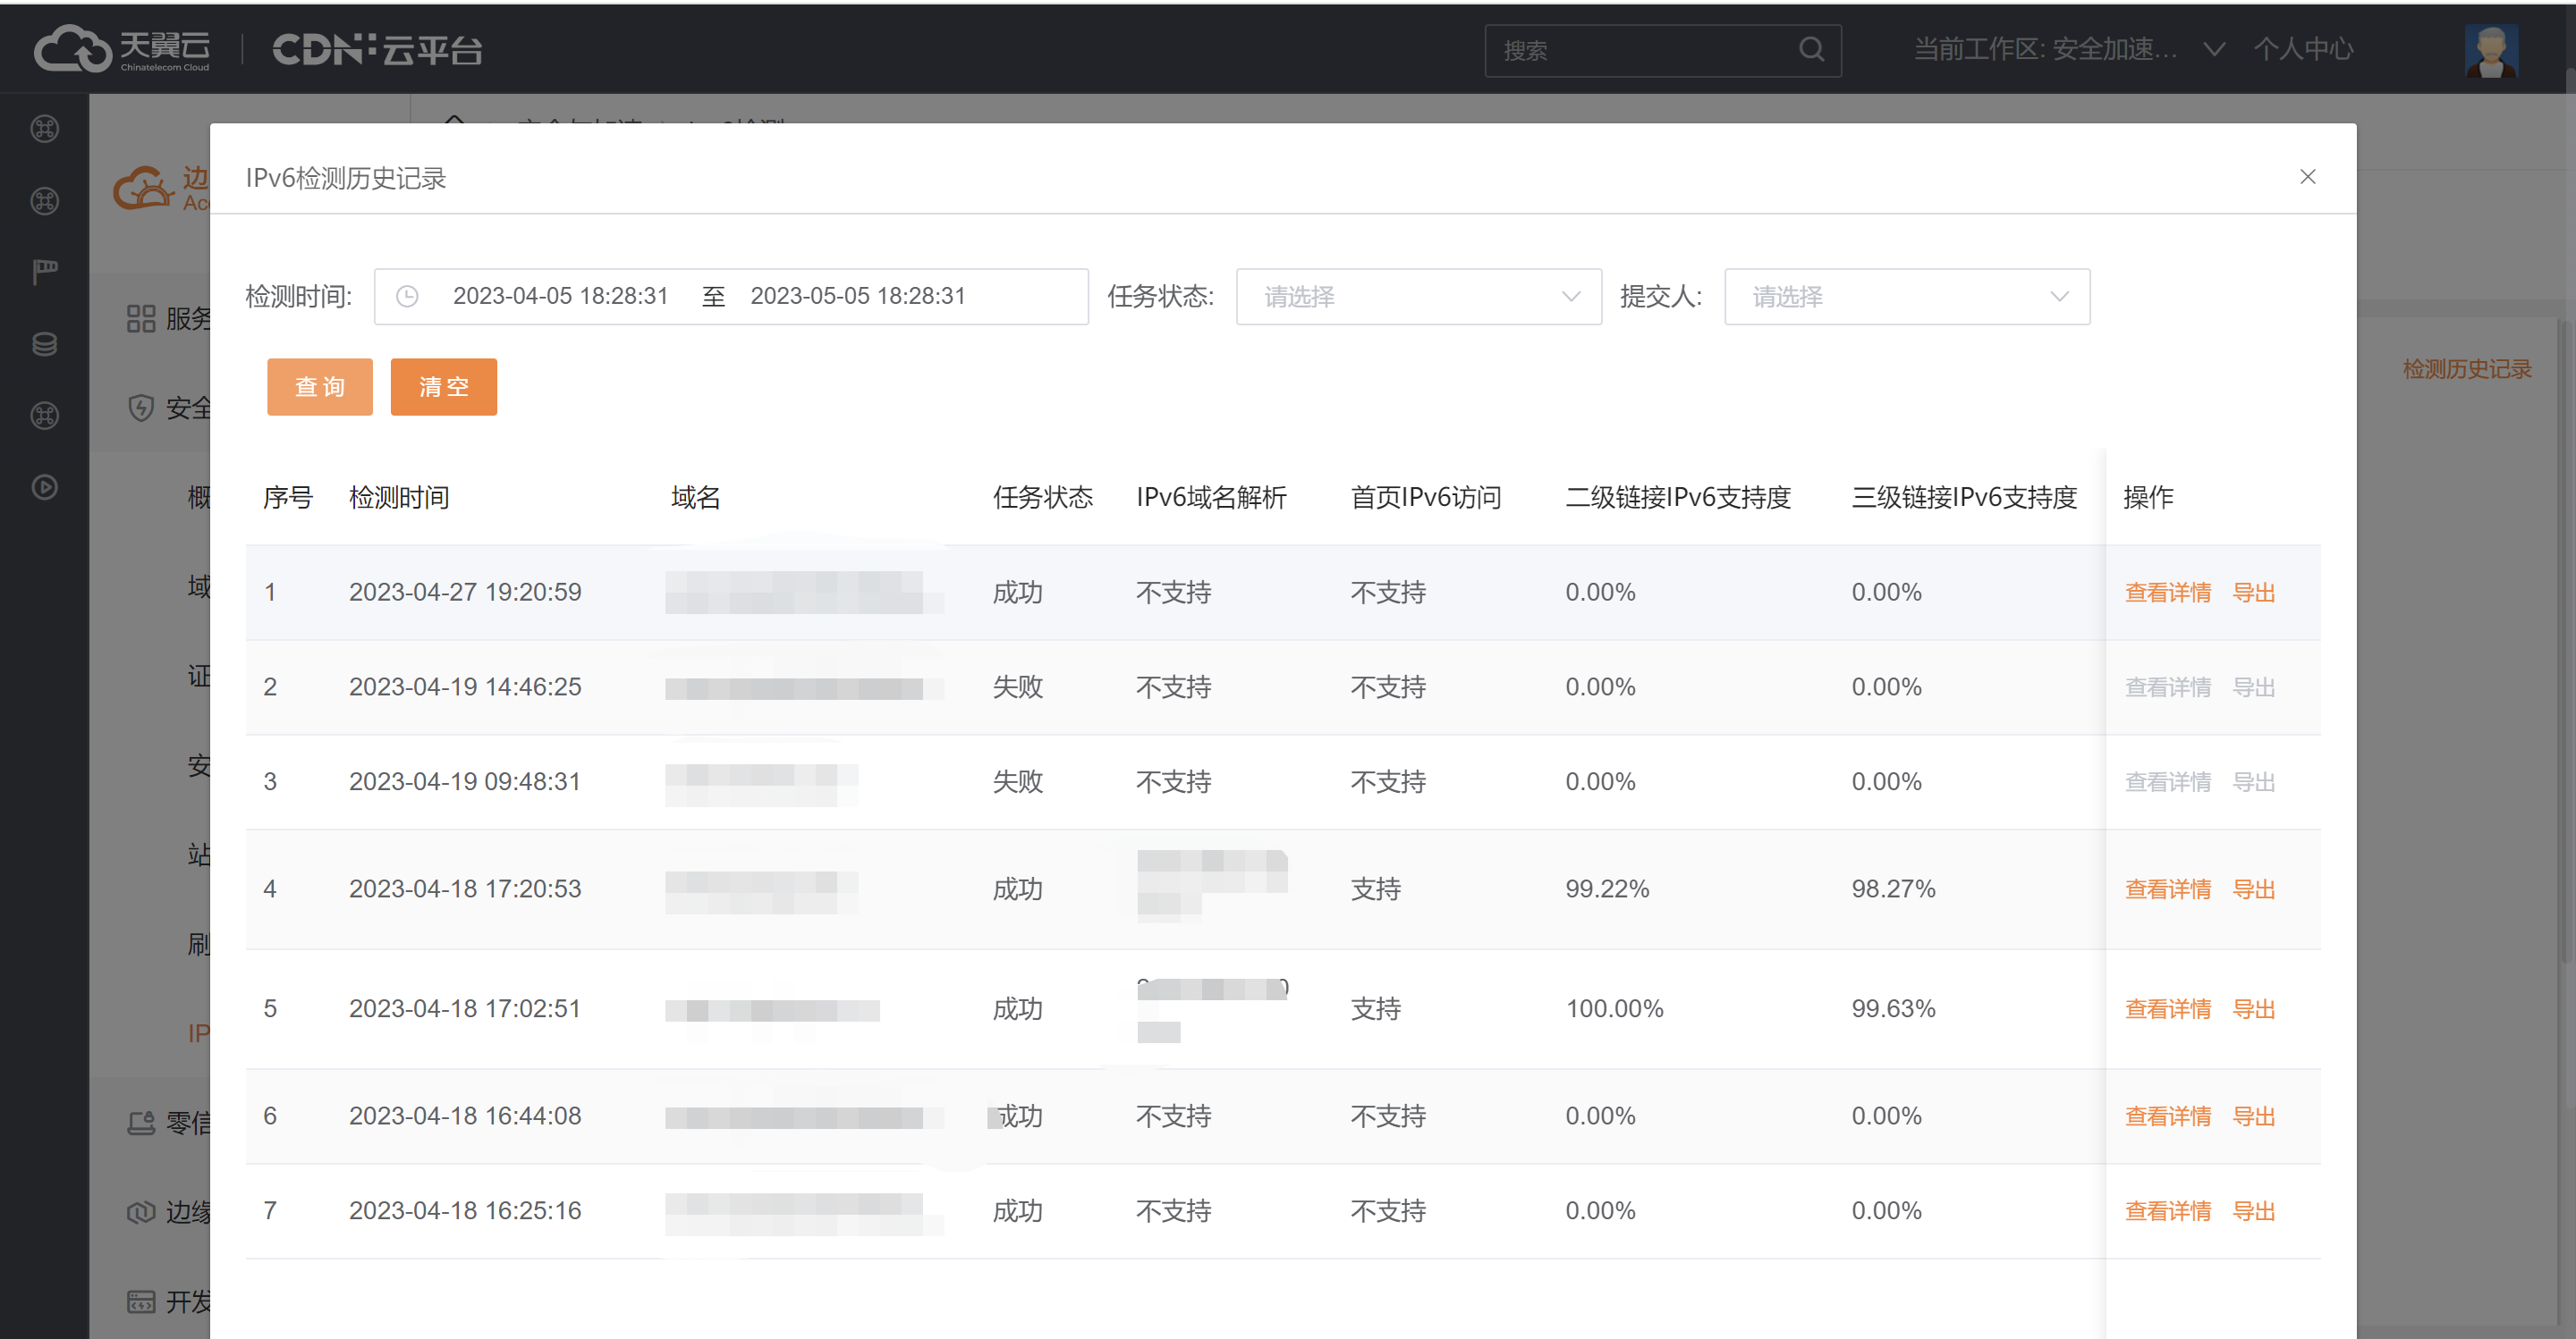Click timestamp 2023-04-19 09:48:31
Viewport: 2576px width, 1339px height.
pos(465,782)
